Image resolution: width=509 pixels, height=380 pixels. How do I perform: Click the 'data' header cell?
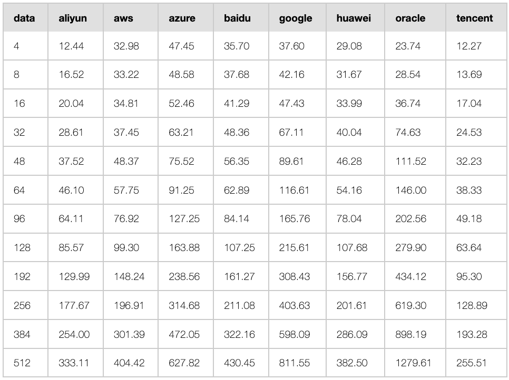click(26, 18)
